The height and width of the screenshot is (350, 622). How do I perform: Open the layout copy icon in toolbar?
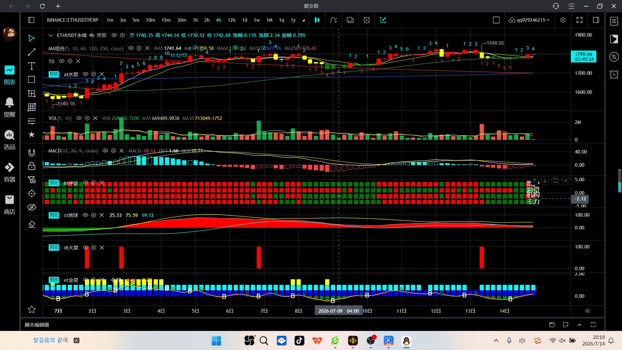(x=350, y=20)
